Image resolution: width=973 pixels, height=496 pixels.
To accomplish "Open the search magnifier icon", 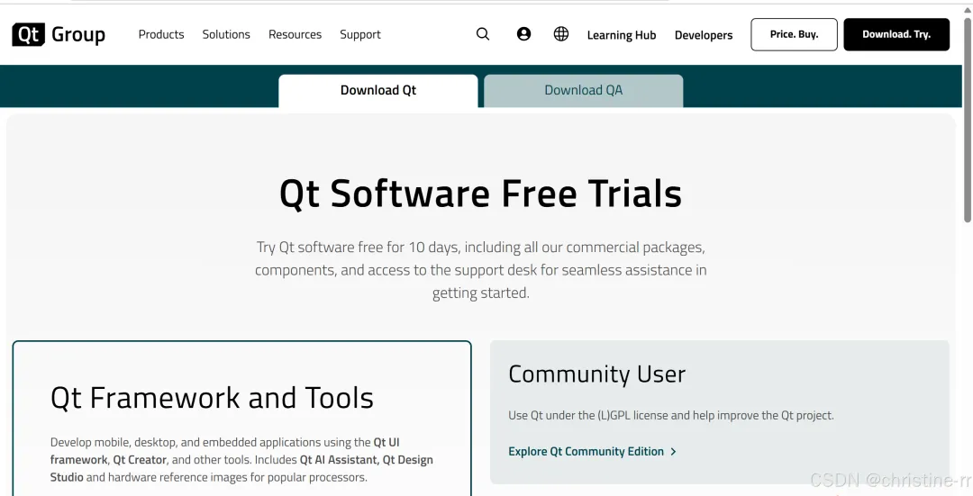I will pos(483,34).
